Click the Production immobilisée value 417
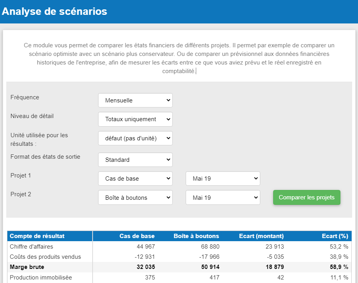This screenshot has width=358, height=283. [215, 277]
